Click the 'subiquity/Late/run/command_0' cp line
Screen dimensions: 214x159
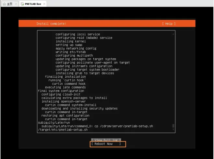tap(97, 126)
